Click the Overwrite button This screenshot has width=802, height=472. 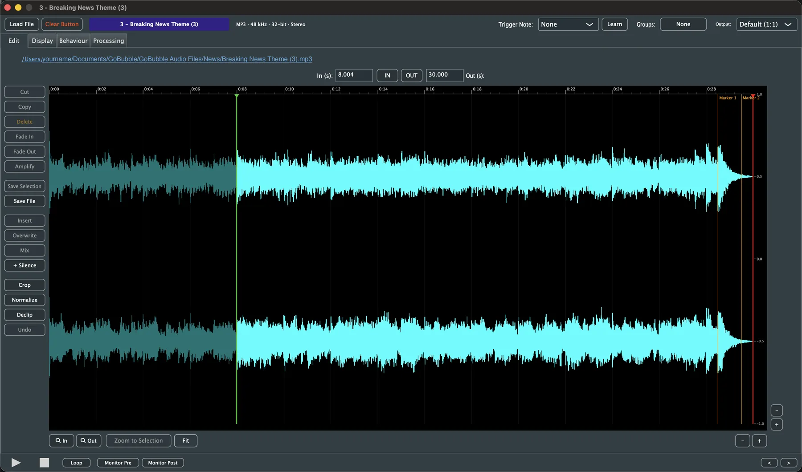click(25, 236)
